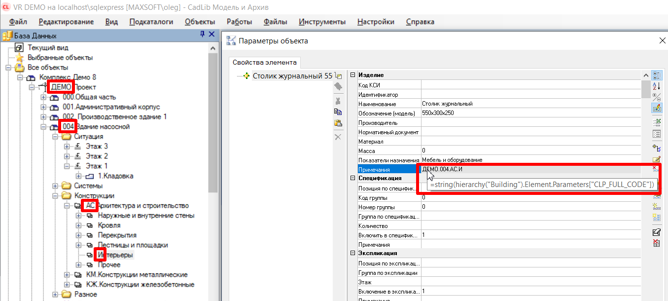
Task: Collapse the Изделие property section
Action: (x=352, y=75)
